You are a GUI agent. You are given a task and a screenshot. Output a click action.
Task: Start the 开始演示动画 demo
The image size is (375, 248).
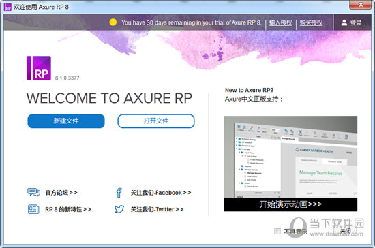pyautogui.click(x=290, y=204)
